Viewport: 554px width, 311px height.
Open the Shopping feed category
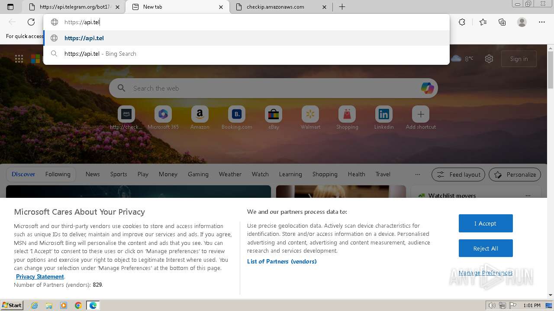(x=325, y=174)
